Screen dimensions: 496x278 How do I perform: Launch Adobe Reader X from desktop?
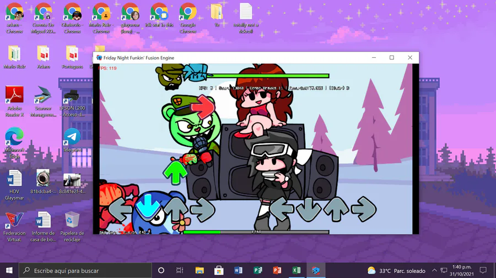point(14,102)
